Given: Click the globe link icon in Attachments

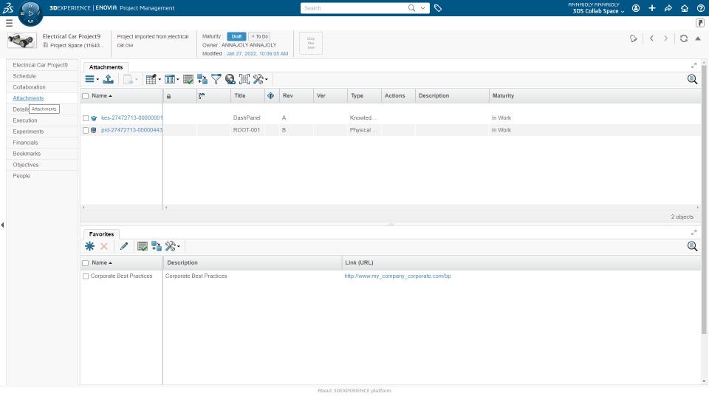Looking at the screenshot, I should pyautogui.click(x=230, y=79).
